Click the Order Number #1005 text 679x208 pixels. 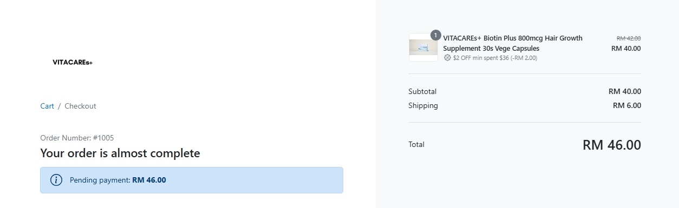point(77,138)
